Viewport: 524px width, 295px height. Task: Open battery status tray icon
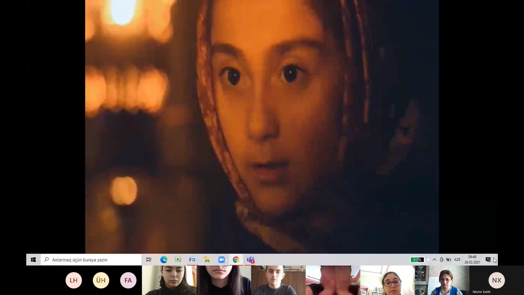pyautogui.click(x=449, y=260)
